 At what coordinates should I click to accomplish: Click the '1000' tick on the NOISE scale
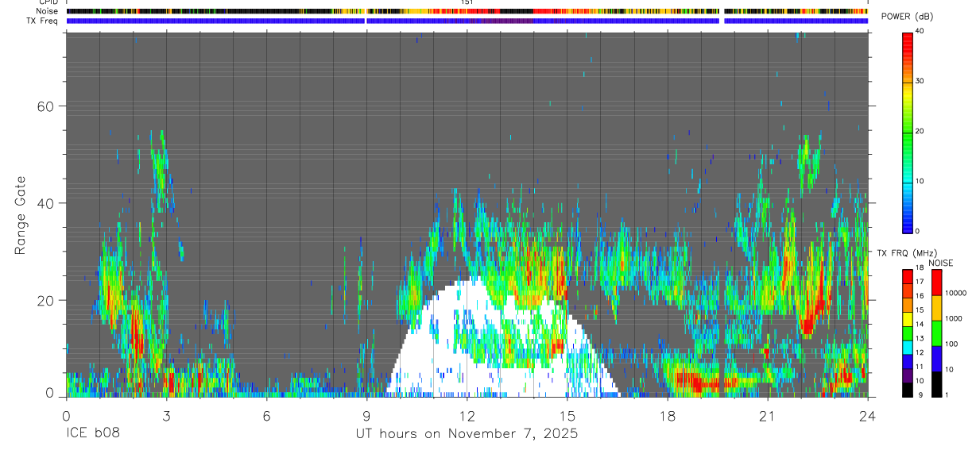953,318
